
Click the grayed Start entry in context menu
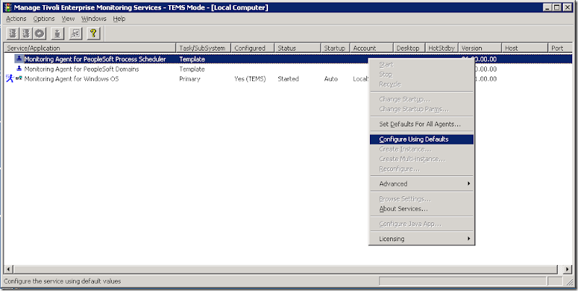[x=422, y=65]
